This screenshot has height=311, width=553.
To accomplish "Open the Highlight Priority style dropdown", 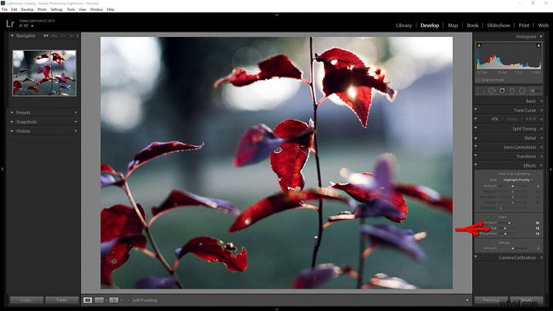I will [518, 180].
